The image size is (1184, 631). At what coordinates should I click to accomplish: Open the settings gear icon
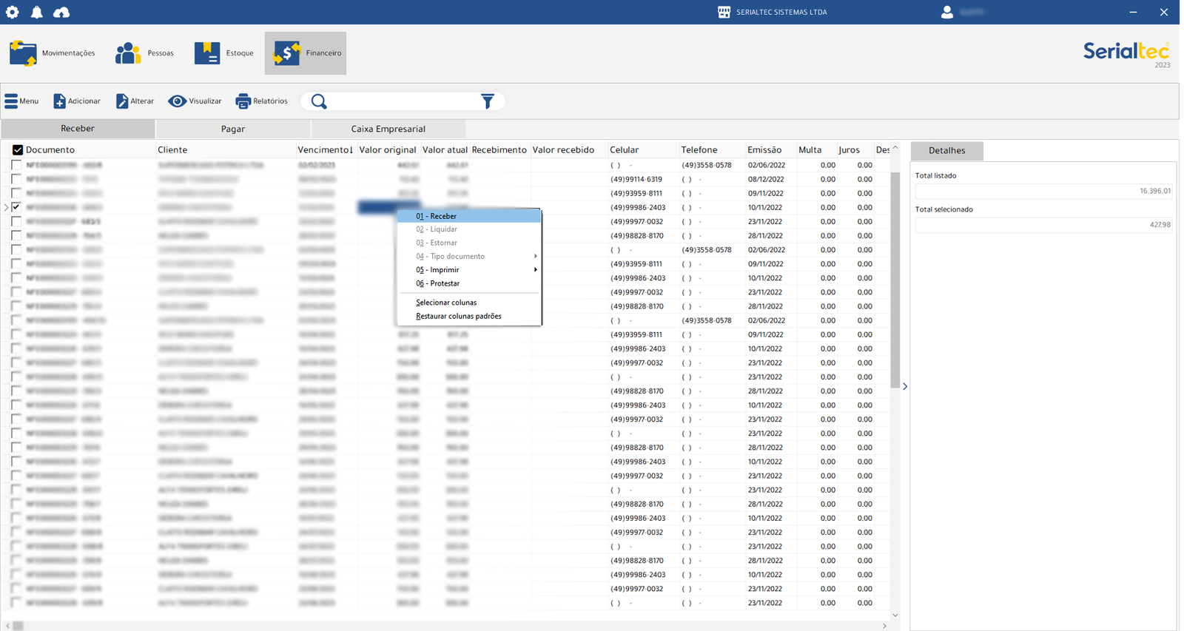[13, 12]
